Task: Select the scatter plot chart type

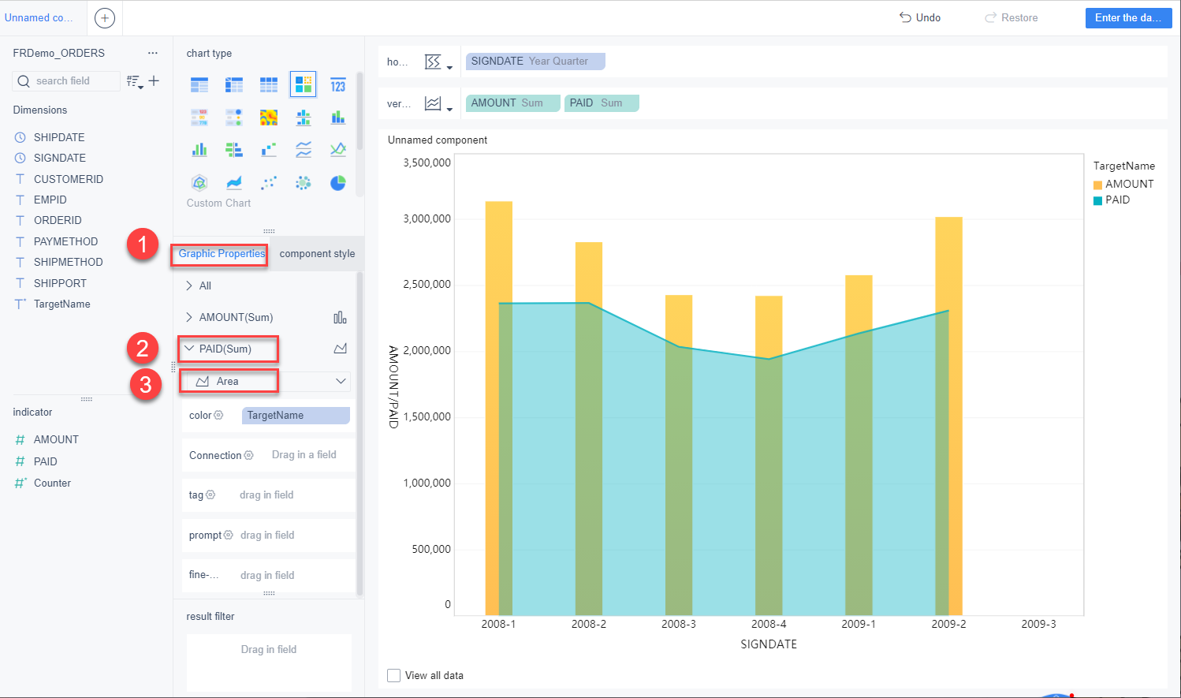Action: 269,183
